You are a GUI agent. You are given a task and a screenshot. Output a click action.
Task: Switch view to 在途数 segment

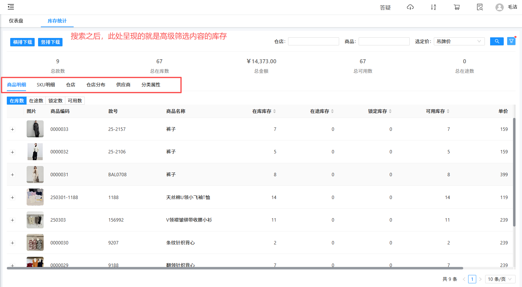[x=36, y=101]
